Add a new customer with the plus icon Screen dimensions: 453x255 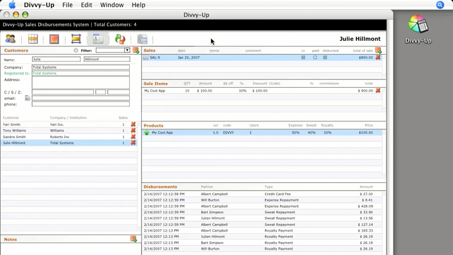(136, 50)
